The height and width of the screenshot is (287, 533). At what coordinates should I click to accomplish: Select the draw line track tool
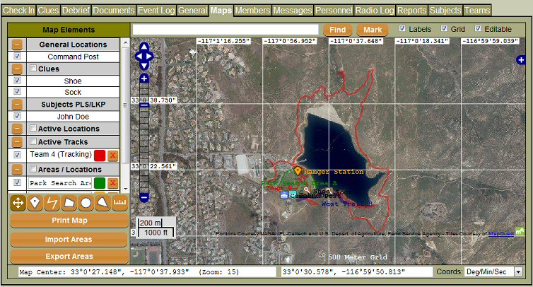52,203
